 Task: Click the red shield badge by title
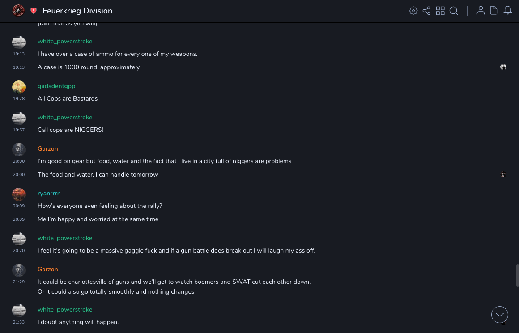[x=34, y=11]
